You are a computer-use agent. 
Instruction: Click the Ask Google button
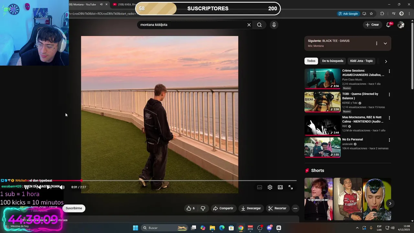[348, 14]
